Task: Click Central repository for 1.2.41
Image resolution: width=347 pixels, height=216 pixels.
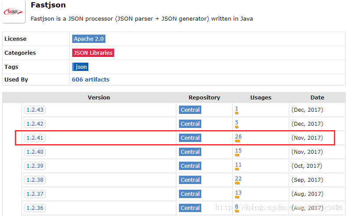Action: [x=190, y=138]
